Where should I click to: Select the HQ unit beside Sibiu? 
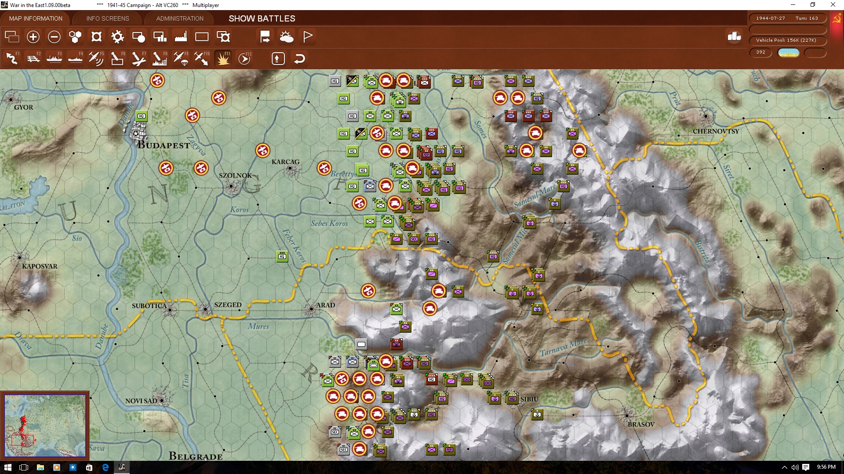[x=512, y=398]
